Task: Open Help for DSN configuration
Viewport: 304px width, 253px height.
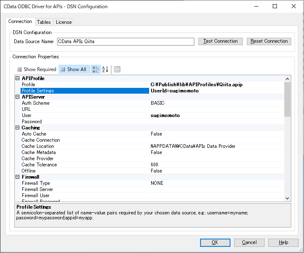Action: pyautogui.click(x=283, y=243)
